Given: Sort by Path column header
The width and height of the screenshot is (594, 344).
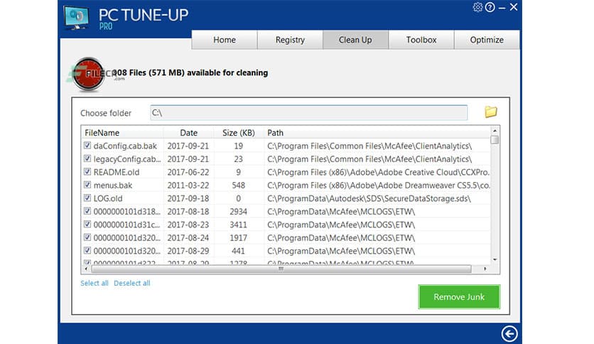Looking at the screenshot, I should 377,133.
